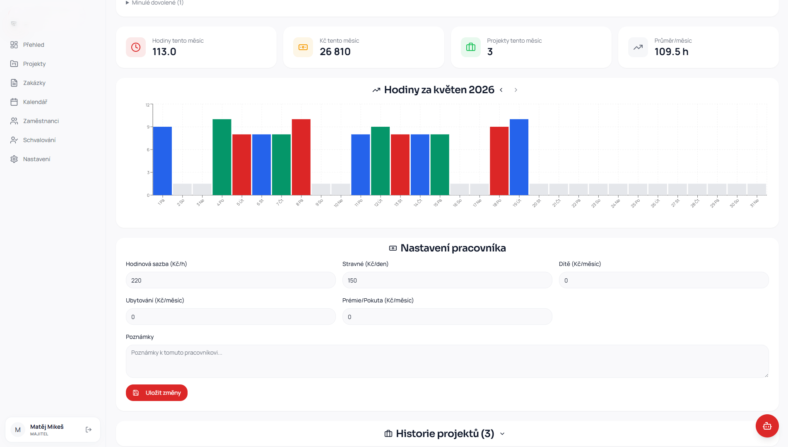Click the green bar for 15 Pá
This screenshot has width=788, height=447.
[440, 164]
